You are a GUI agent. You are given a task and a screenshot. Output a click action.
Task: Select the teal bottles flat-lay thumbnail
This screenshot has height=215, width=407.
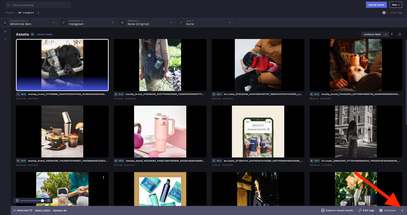(160, 189)
